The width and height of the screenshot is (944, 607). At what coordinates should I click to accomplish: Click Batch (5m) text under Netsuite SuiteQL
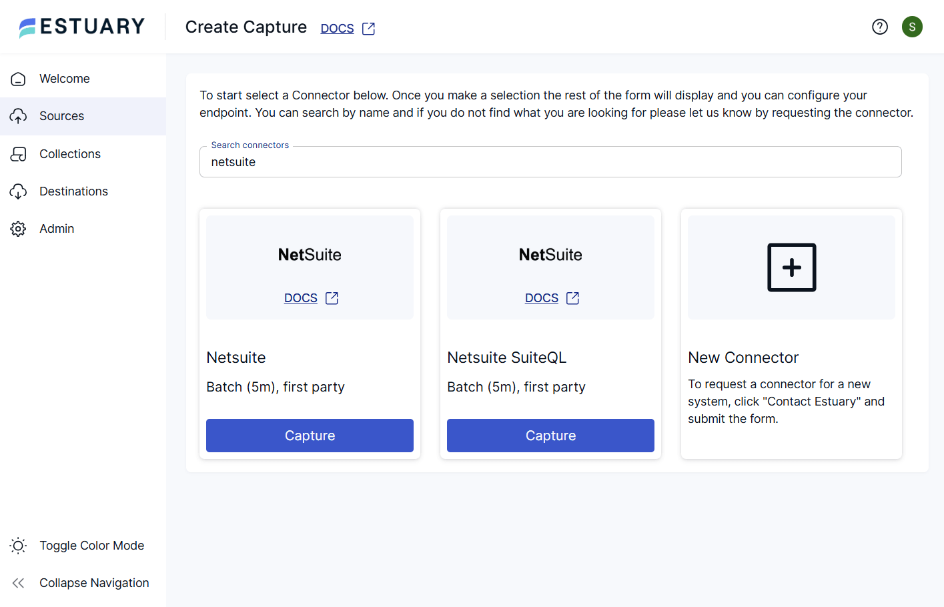(516, 387)
